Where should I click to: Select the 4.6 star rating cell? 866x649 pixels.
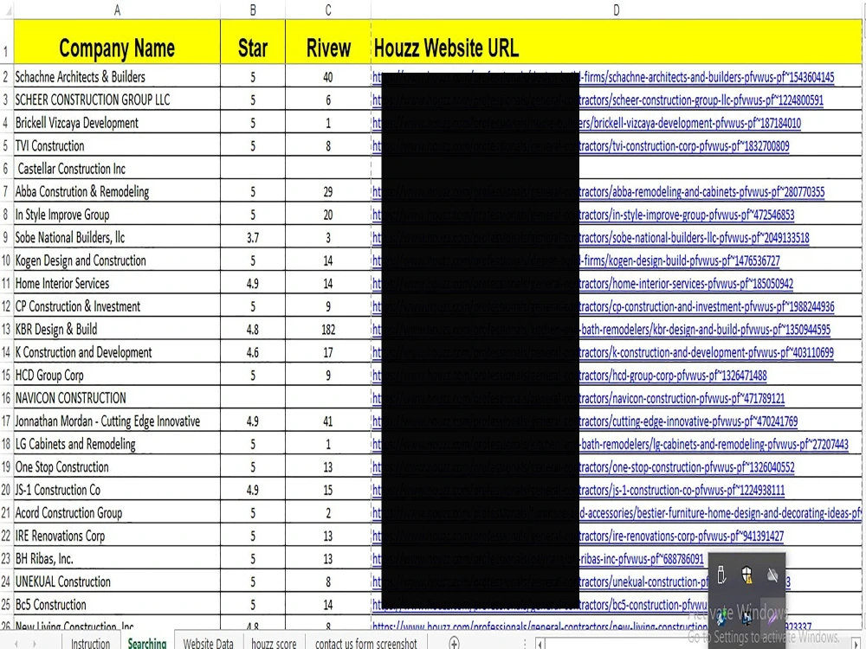253,353
